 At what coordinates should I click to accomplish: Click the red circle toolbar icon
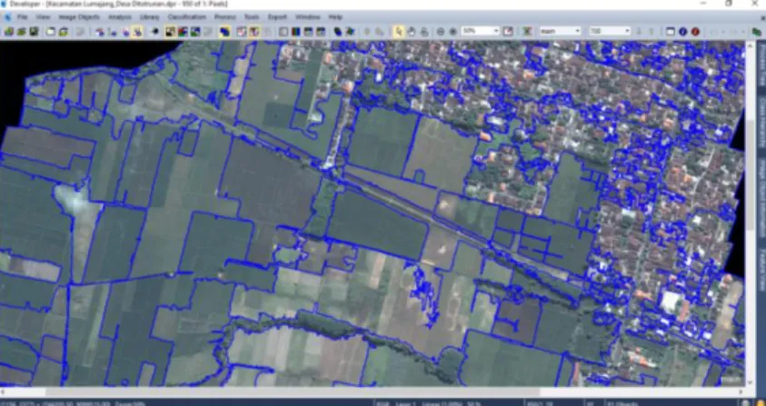click(x=695, y=31)
